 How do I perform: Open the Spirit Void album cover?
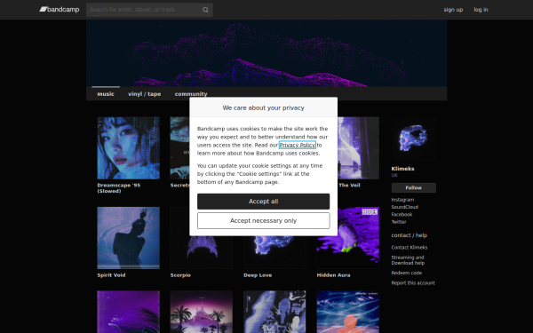(129, 238)
